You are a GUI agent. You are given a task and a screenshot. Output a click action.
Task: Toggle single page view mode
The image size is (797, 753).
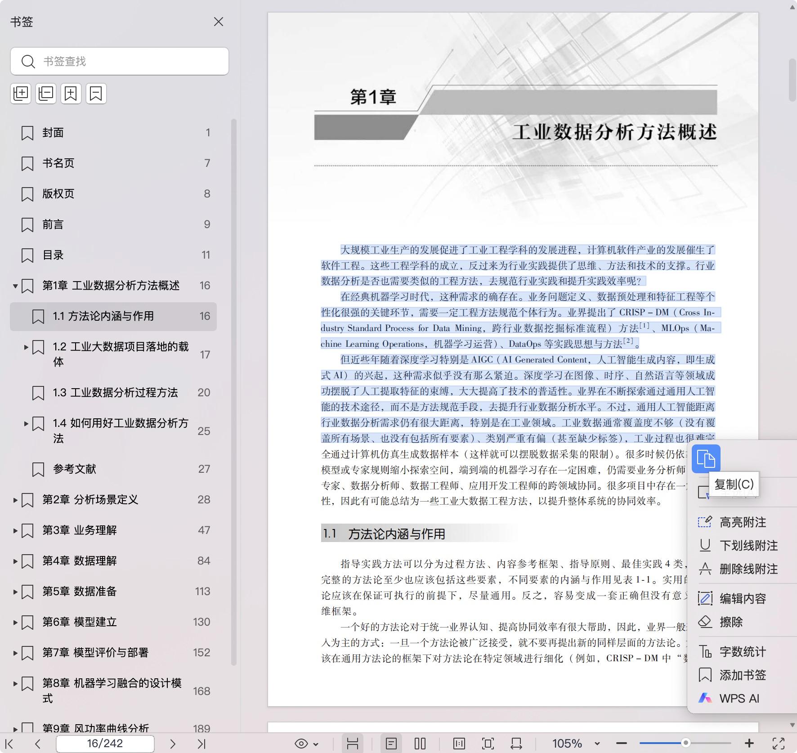391,744
